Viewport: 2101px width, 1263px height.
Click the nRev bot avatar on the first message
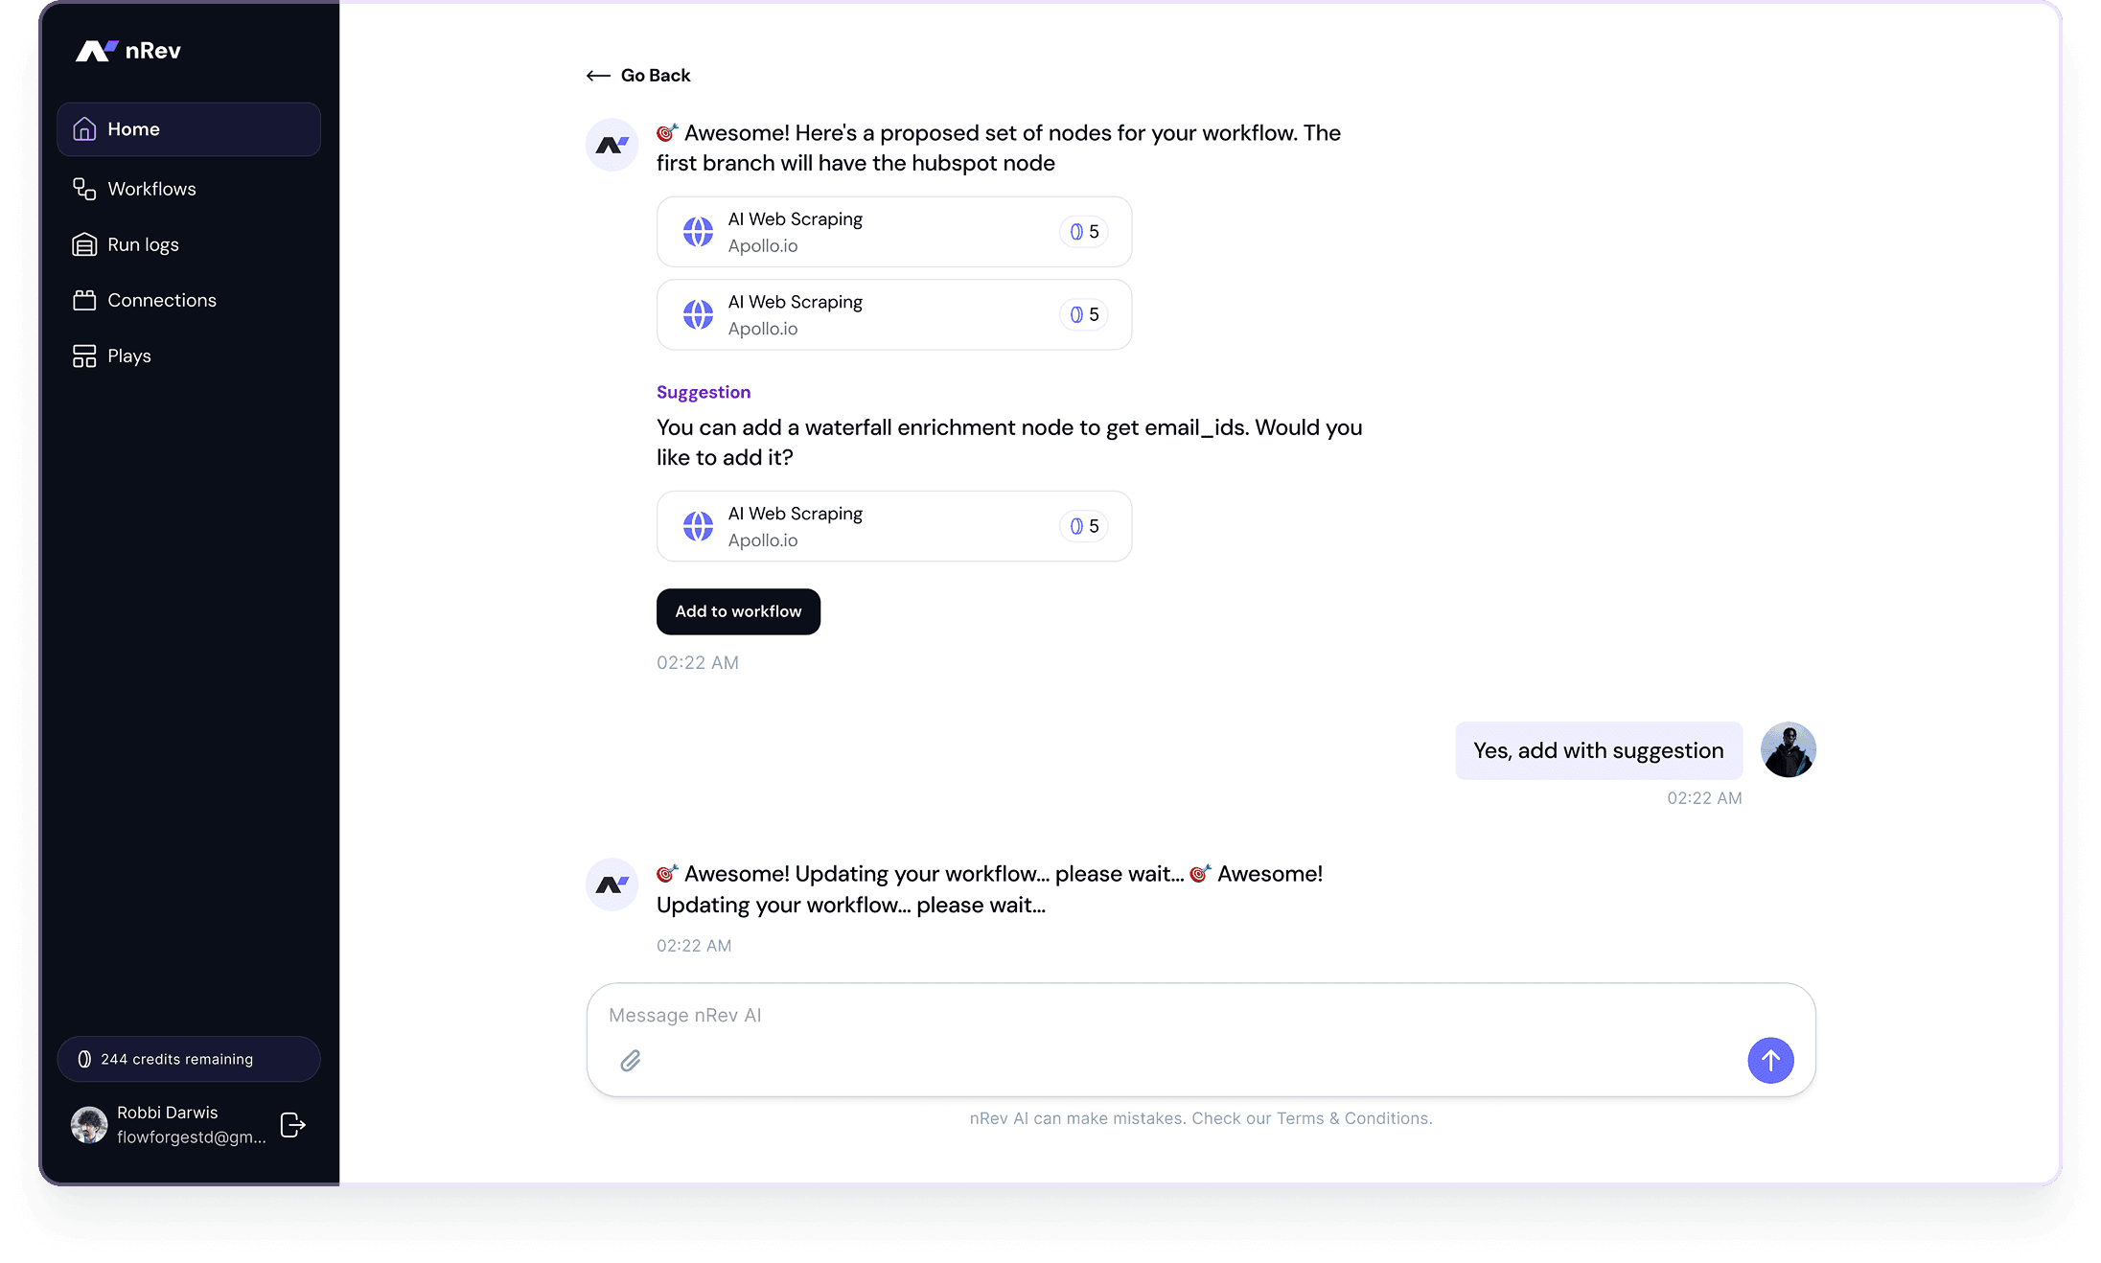pos(612,145)
